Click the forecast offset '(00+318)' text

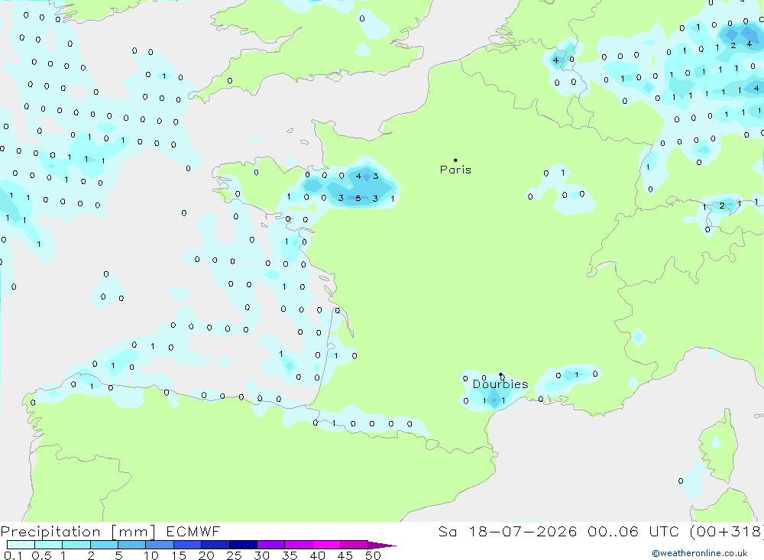point(727,532)
